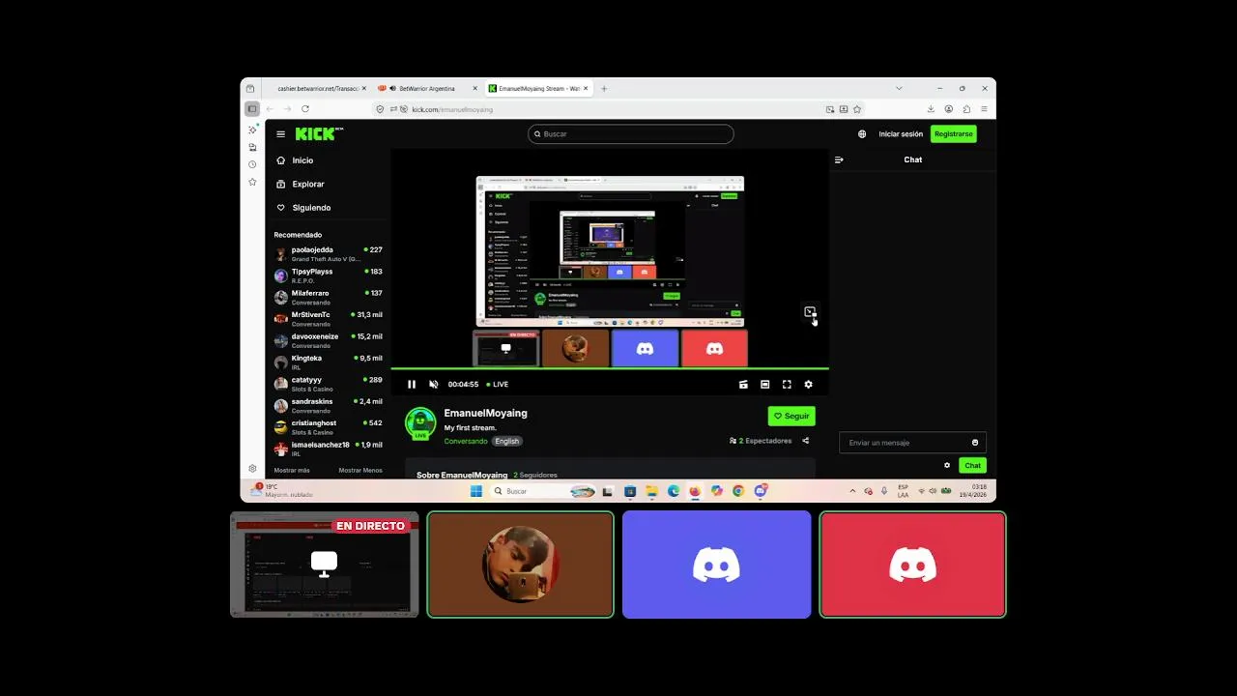Open the chat settings gear

(947, 465)
